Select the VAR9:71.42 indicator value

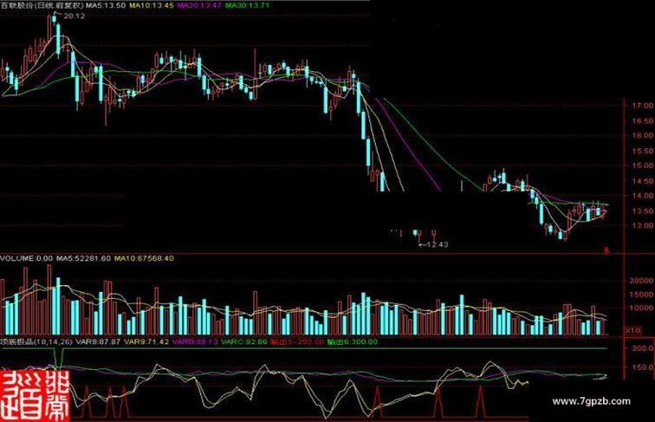pos(146,341)
